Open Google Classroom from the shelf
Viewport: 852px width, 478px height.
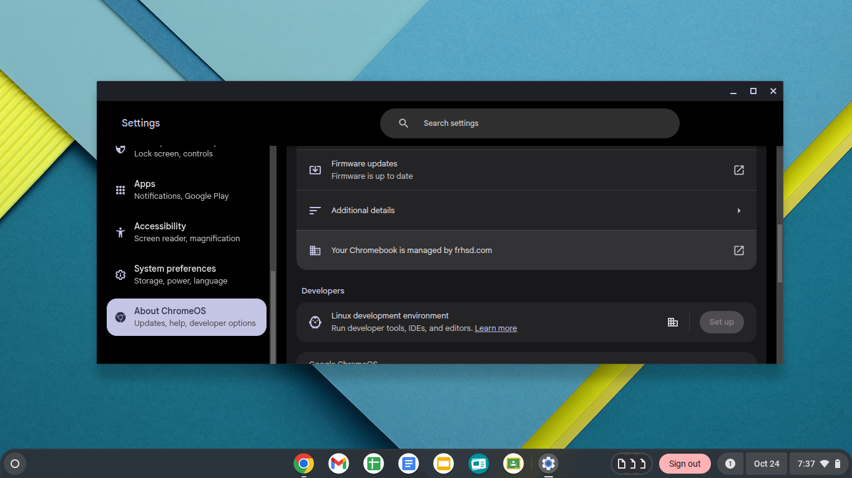(x=513, y=464)
